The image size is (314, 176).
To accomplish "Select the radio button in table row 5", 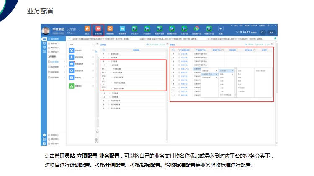I will click(179, 69).
